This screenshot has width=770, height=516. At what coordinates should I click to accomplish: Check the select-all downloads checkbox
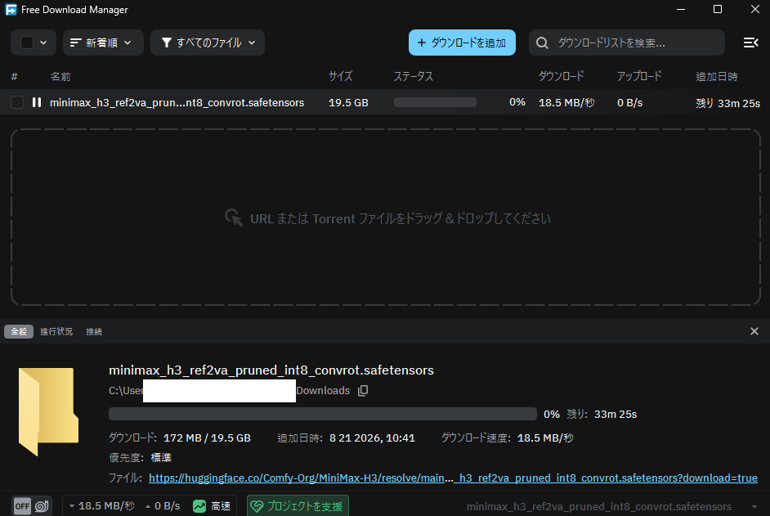pos(27,43)
